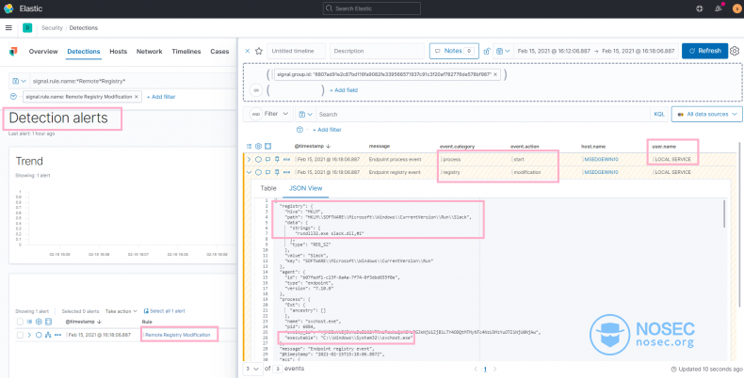Collapse the Endpoint registry event row
744x378 pixels.
point(250,172)
